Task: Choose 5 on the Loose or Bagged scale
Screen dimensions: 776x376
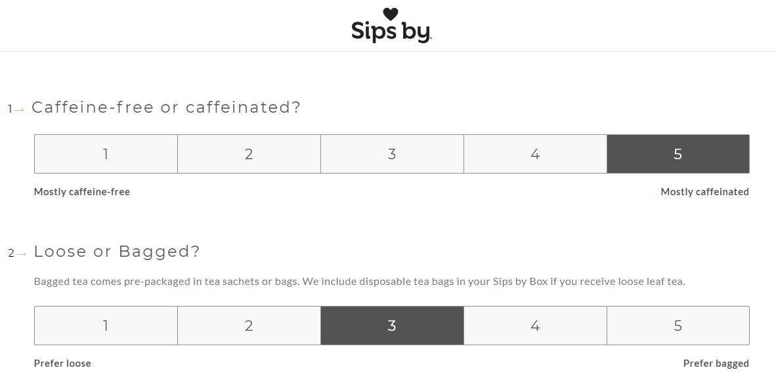Action: tap(678, 326)
